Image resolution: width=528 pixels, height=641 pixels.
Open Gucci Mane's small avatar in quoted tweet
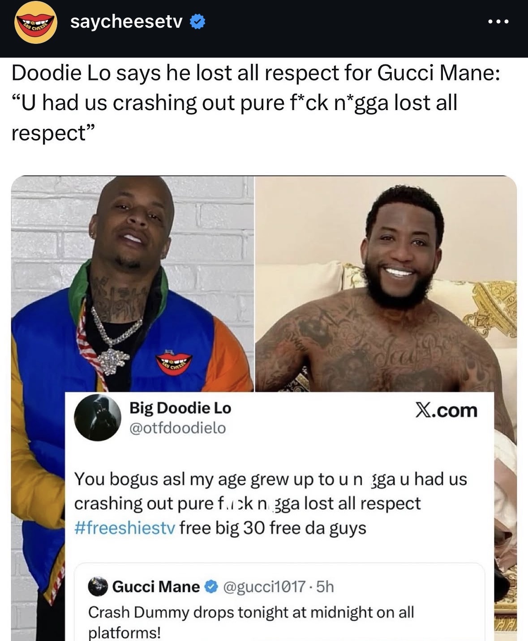tap(98, 586)
